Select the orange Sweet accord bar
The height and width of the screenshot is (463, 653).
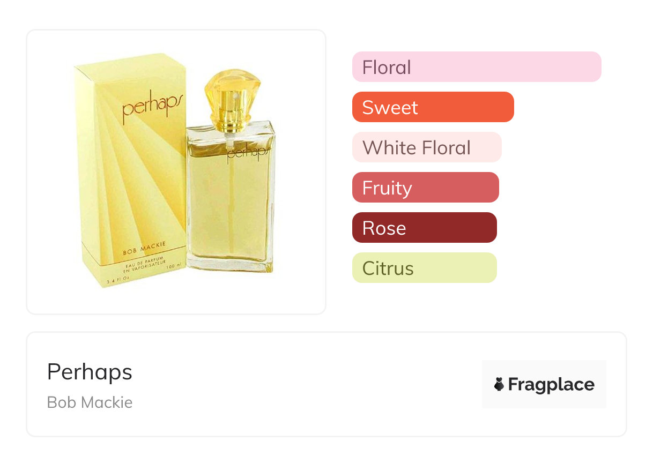[x=433, y=107]
